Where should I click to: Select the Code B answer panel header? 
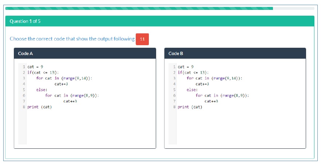tap(235, 54)
